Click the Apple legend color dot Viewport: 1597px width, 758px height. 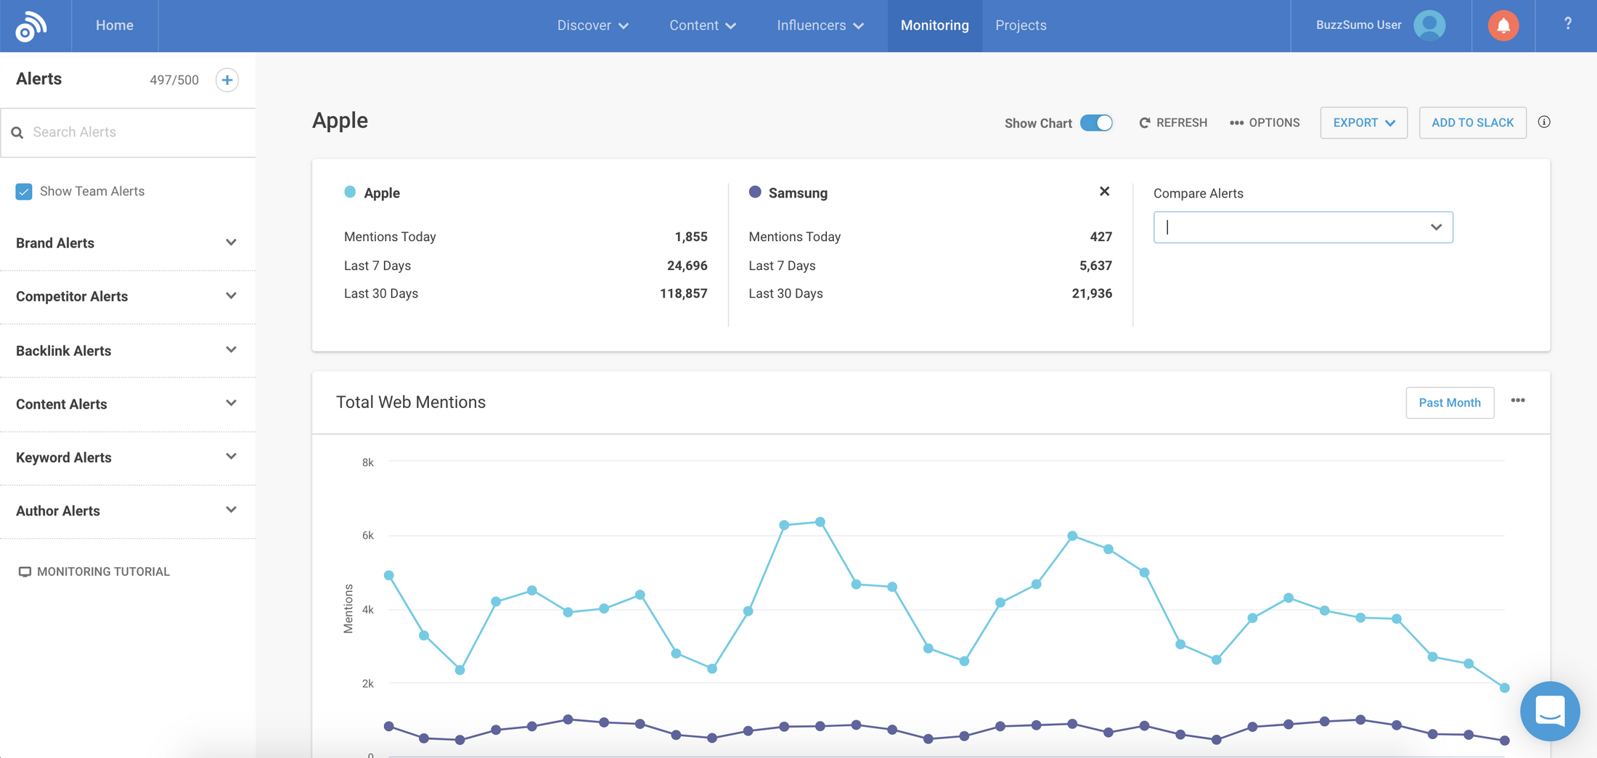point(351,192)
